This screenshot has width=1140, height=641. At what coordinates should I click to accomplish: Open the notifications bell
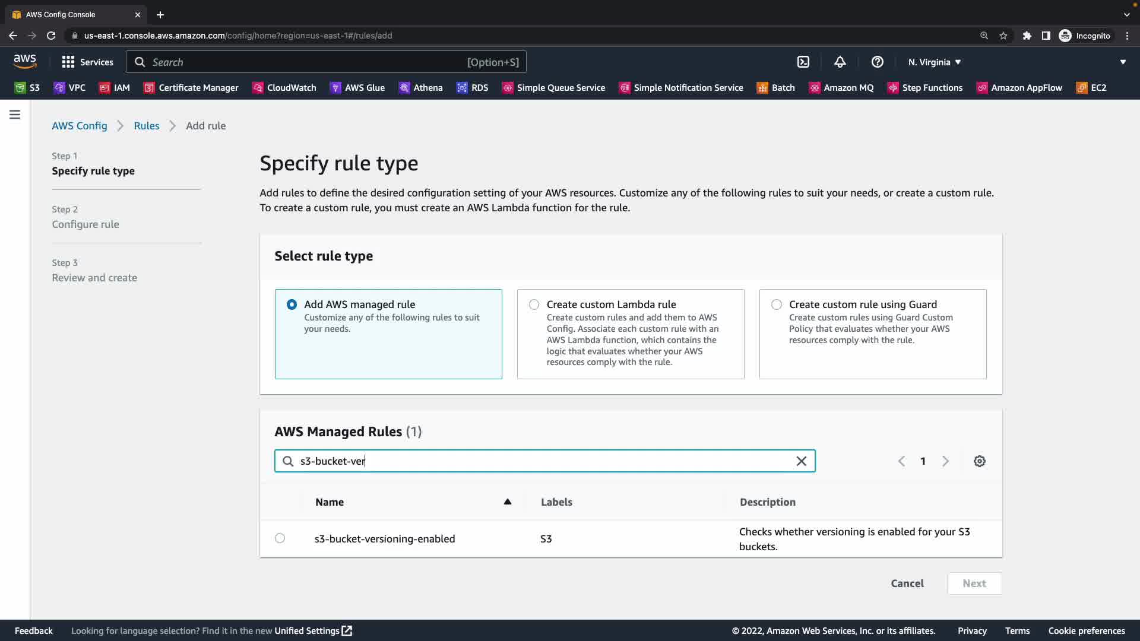(x=840, y=62)
